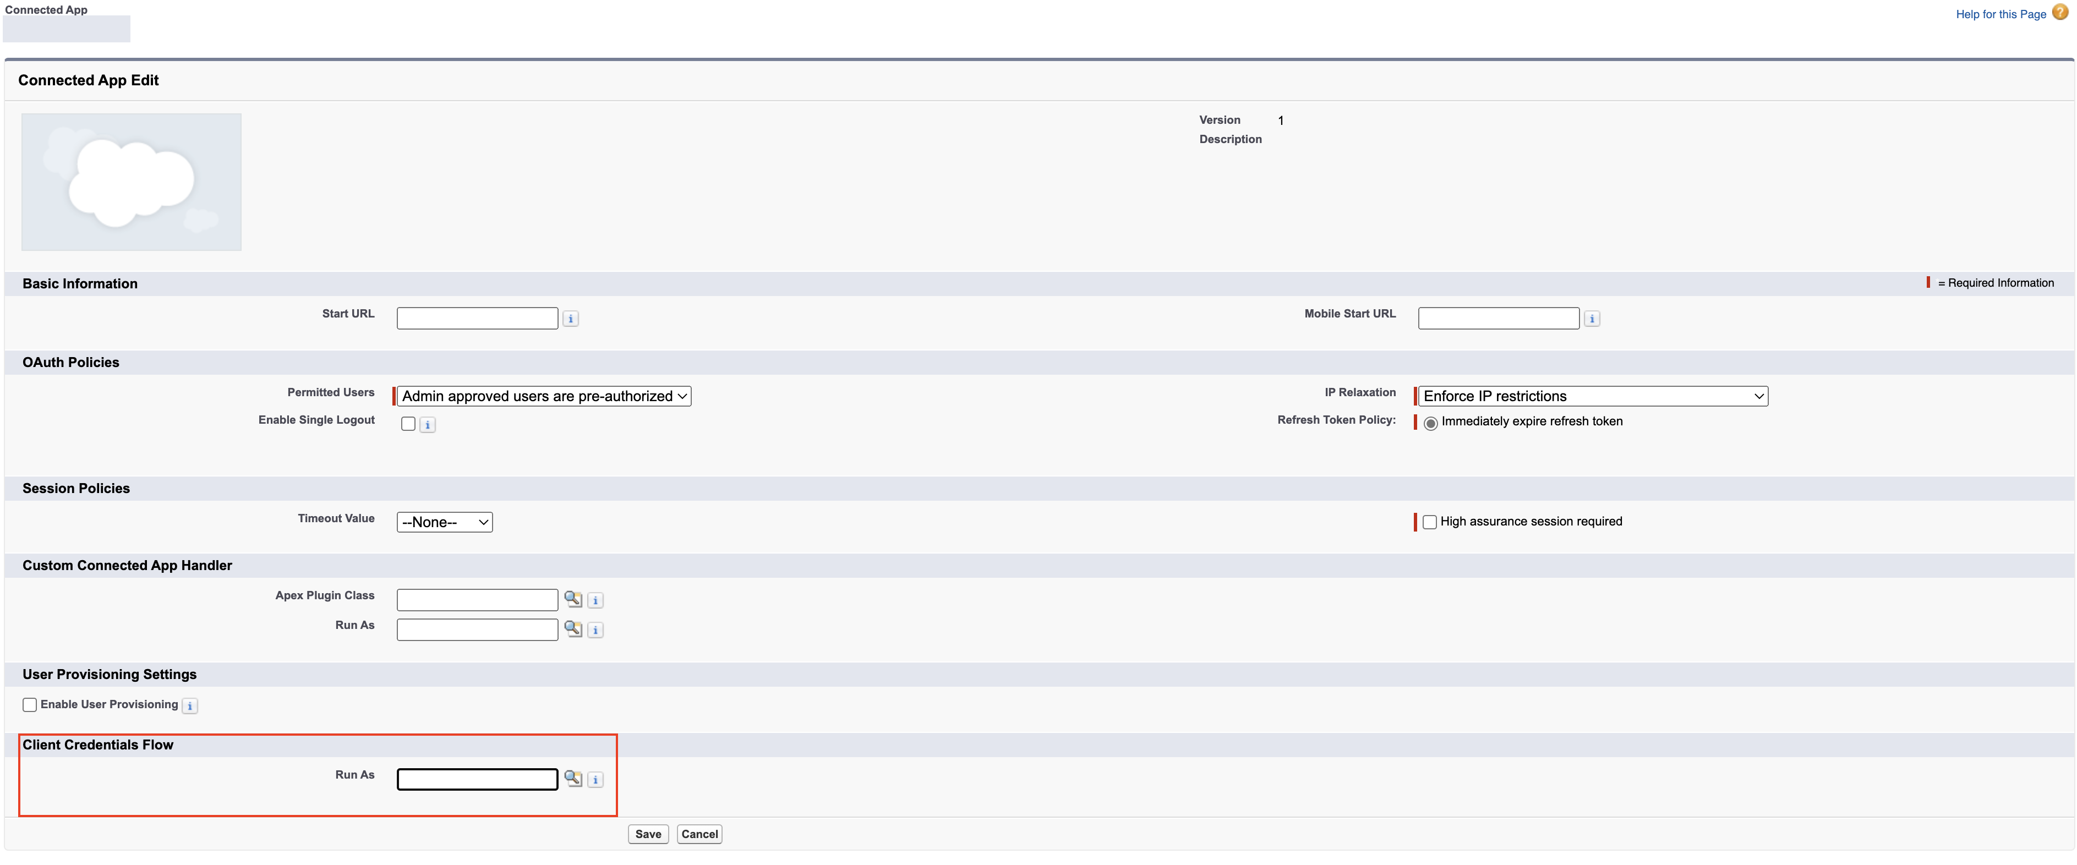Image resolution: width=2077 pixels, height=865 pixels.
Task: Click the info icon beside Apex Plugin Class
Action: tap(595, 600)
